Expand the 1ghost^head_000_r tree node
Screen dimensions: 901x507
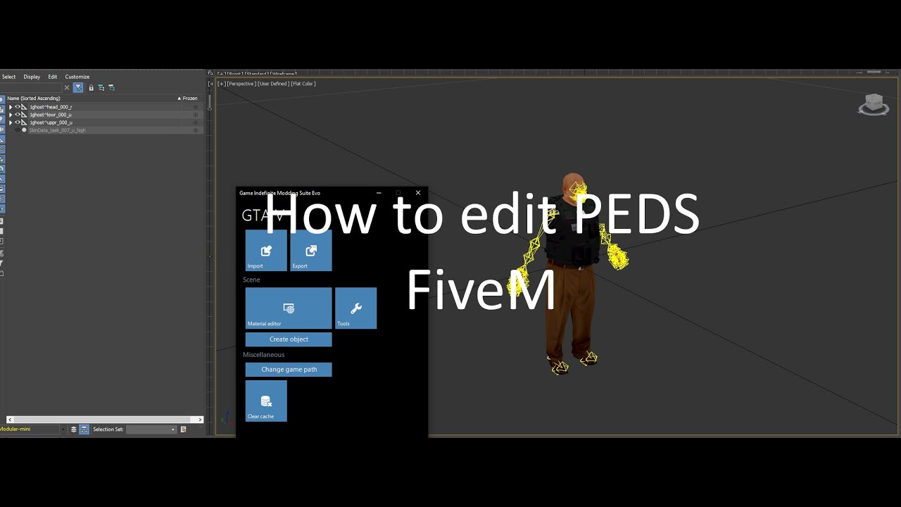[x=11, y=107]
